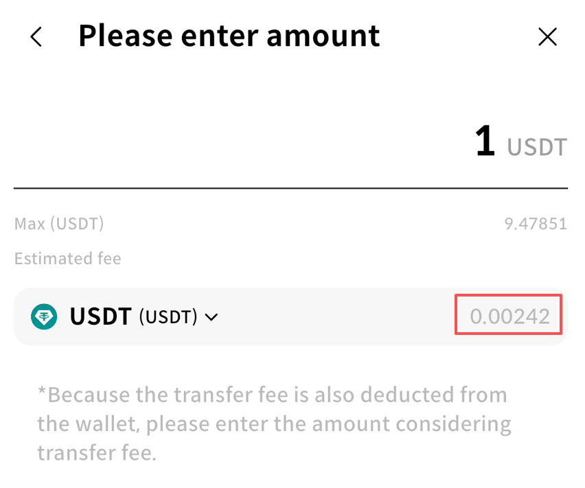This screenshot has width=585, height=488.
Task: Expand the USDT fee currency chevron
Action: (211, 317)
